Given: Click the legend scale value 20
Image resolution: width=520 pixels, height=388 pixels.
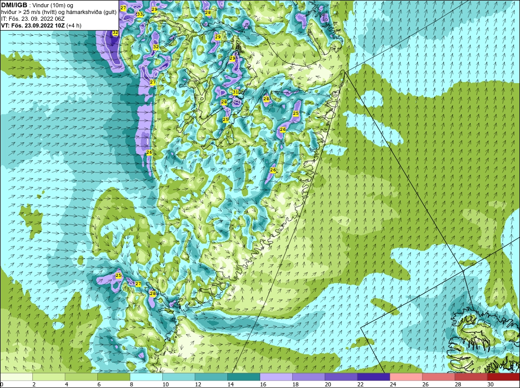Looking at the screenshot, I should coord(328,384).
